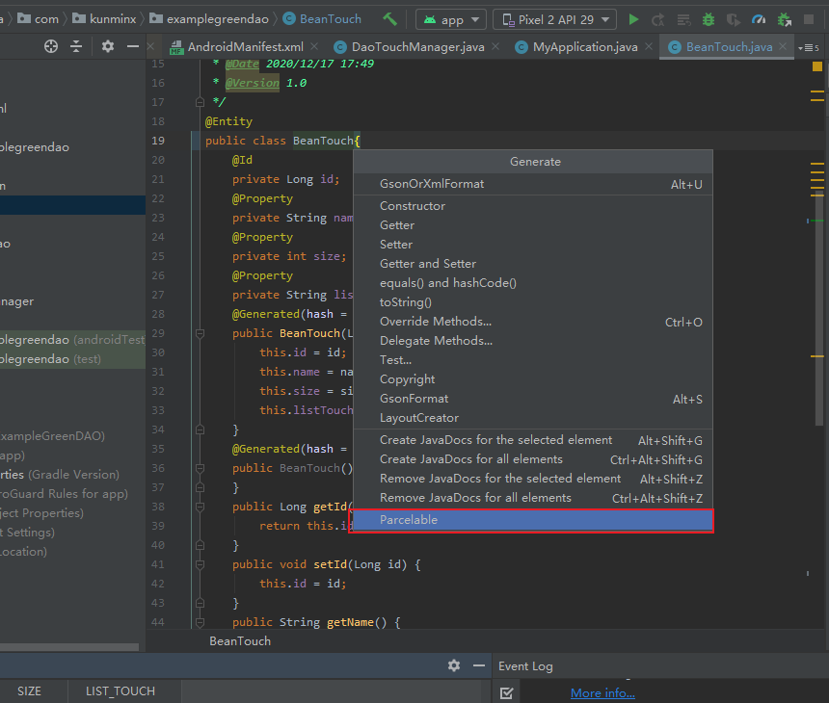Image resolution: width=829 pixels, height=703 pixels.
Task: Collapse the BeanTouch constructor fold at line 29
Action: click(200, 333)
